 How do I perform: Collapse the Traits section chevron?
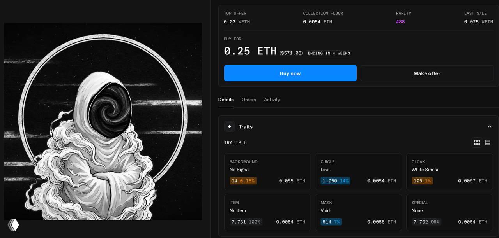490,127
